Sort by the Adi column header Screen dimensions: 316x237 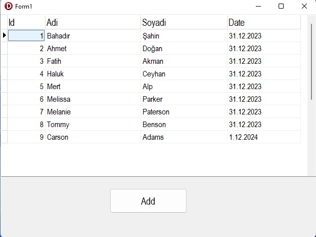(x=93, y=22)
